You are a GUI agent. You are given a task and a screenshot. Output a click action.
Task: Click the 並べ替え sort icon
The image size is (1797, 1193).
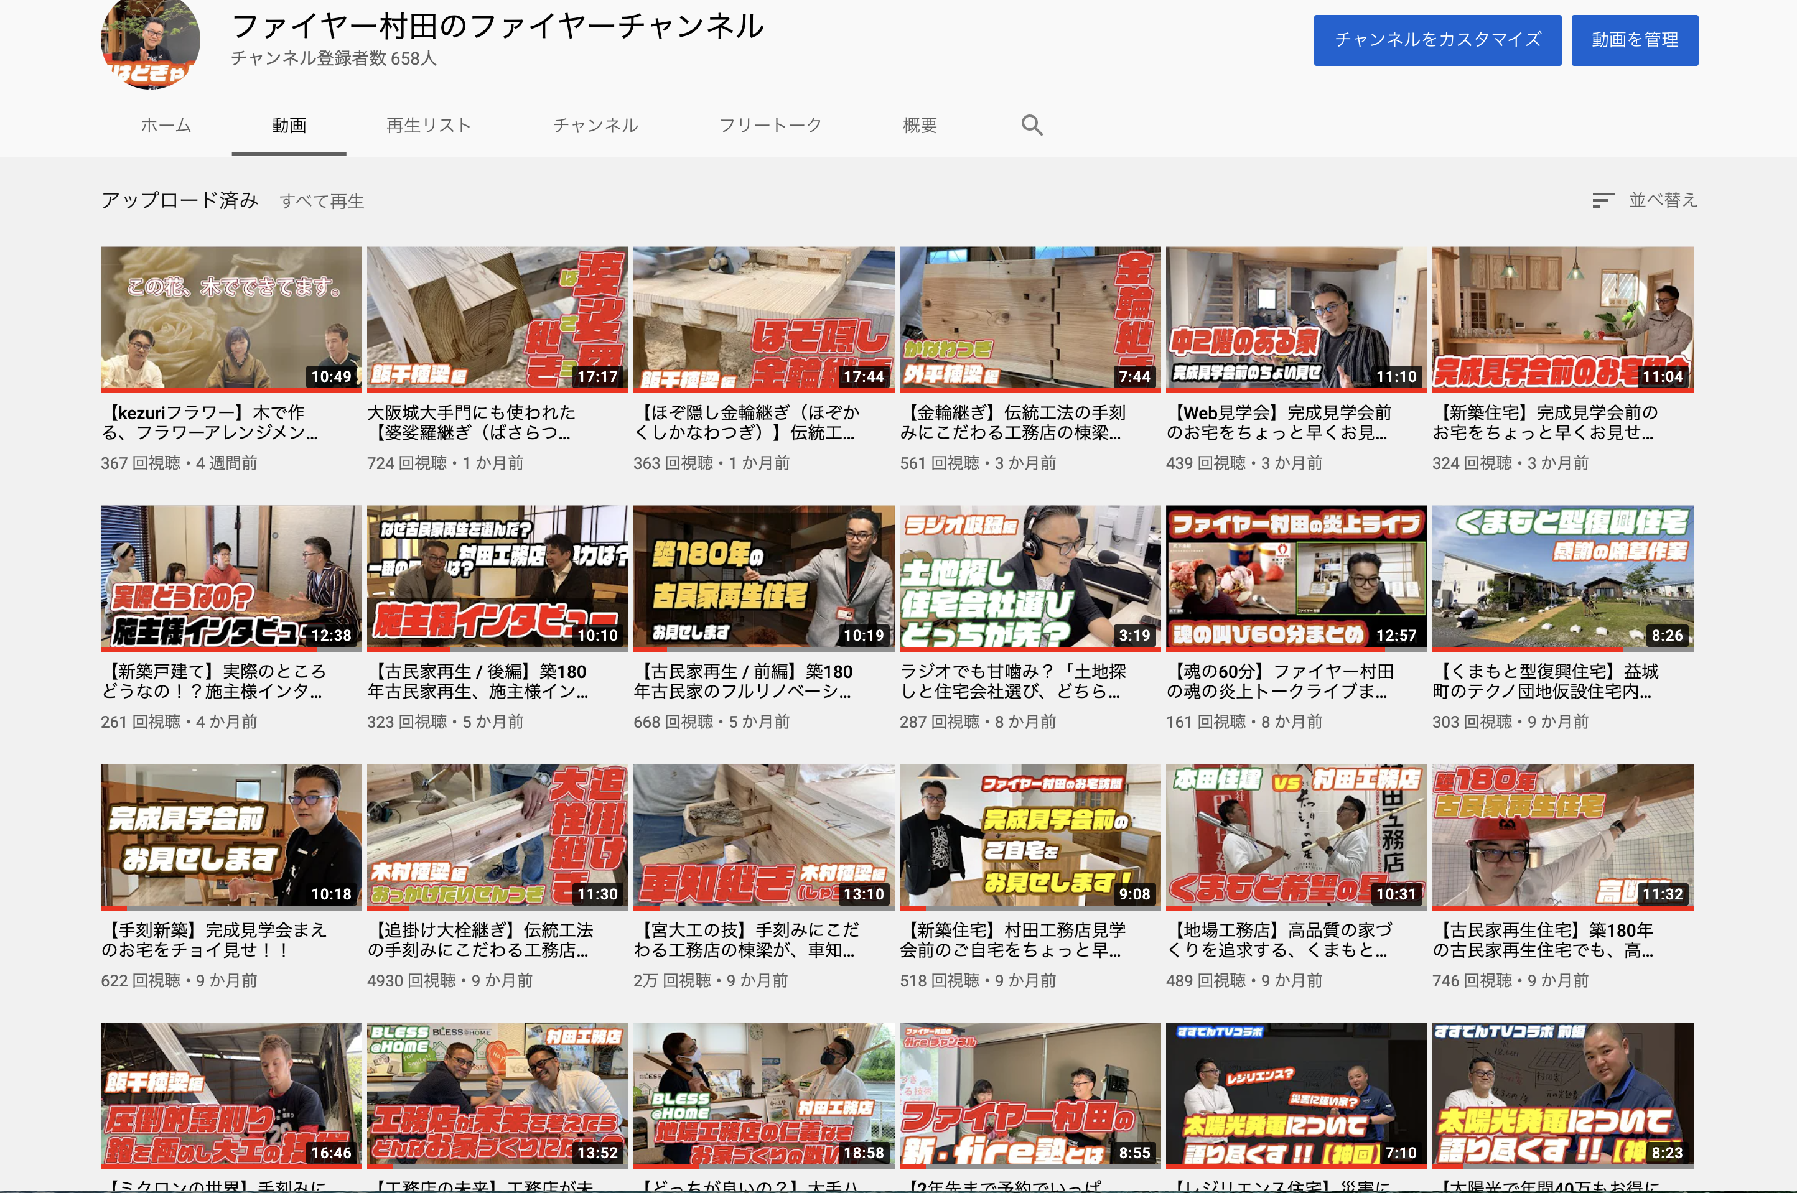(1602, 200)
